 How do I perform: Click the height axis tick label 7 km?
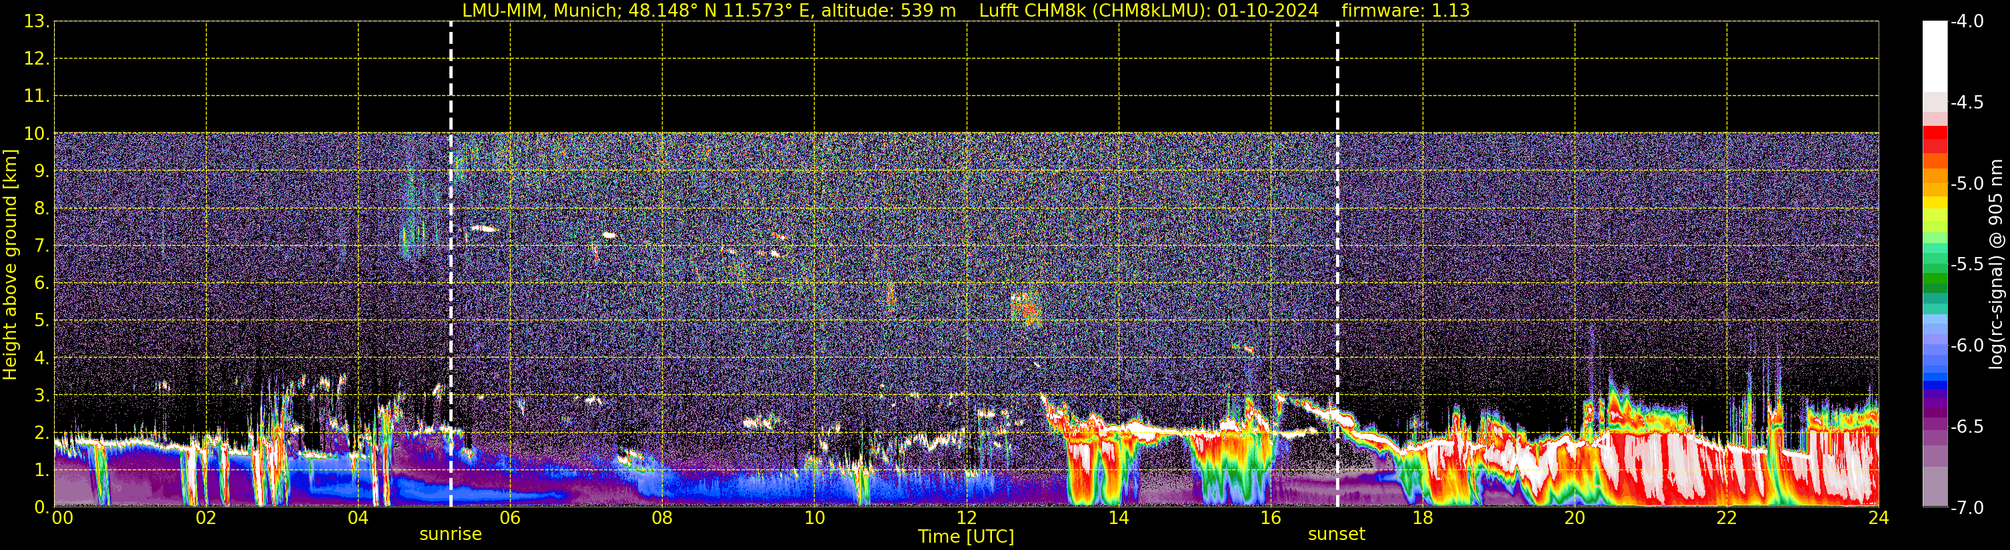coord(41,246)
